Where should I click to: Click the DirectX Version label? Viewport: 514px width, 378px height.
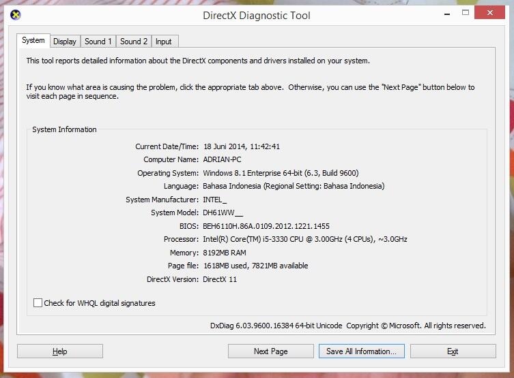click(x=173, y=279)
